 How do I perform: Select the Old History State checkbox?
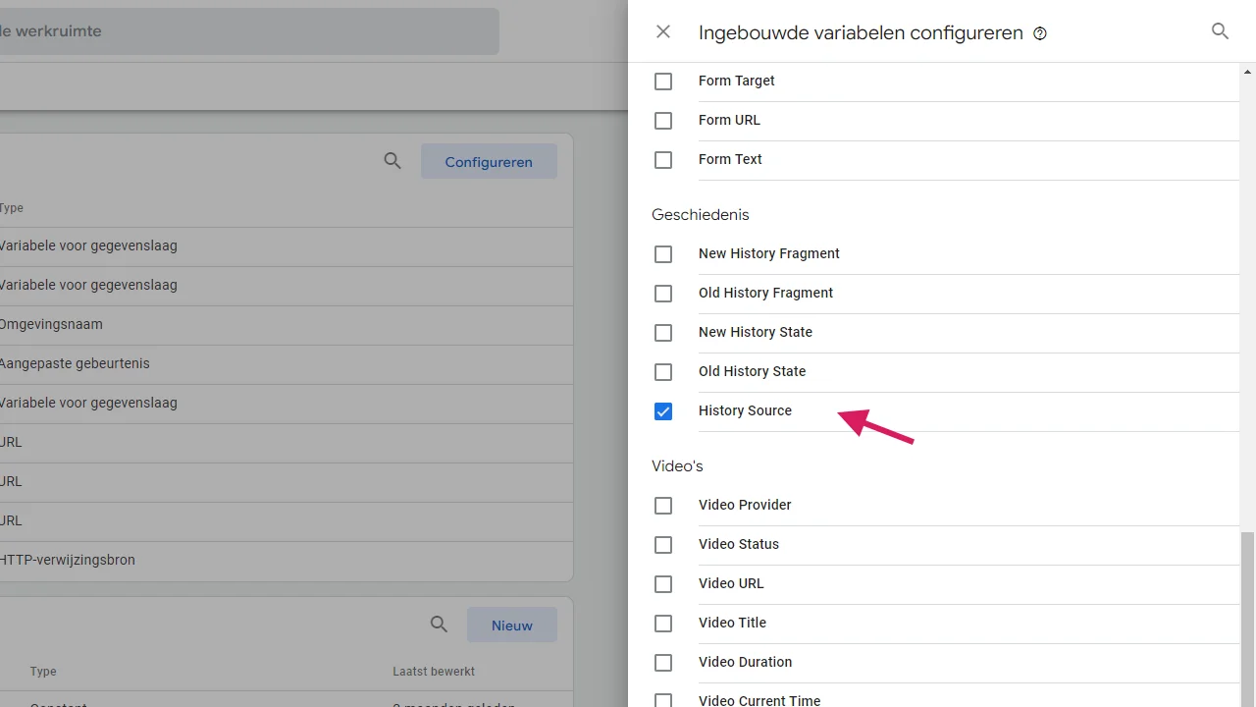[x=663, y=372]
